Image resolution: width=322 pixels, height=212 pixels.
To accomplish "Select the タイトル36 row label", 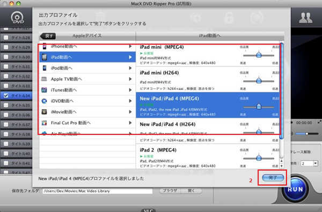I will pos(20,115).
